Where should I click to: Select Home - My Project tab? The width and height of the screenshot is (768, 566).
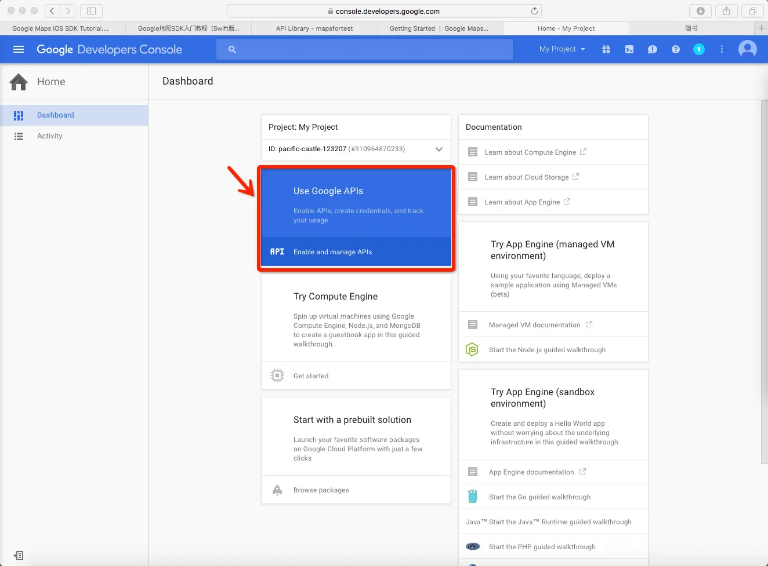pos(566,28)
